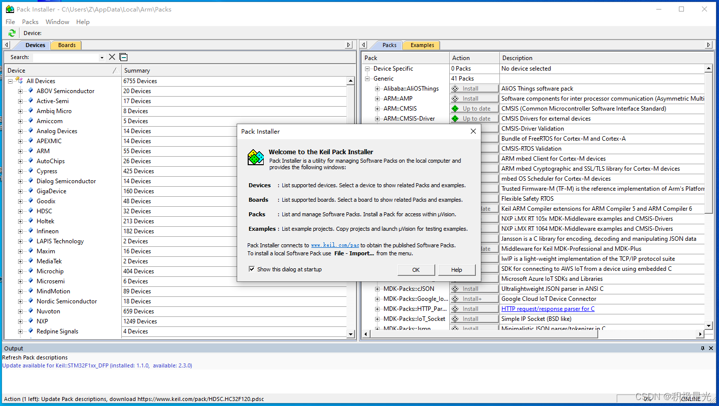Expand the Alibaba::AliOSThings pack node

378,89
